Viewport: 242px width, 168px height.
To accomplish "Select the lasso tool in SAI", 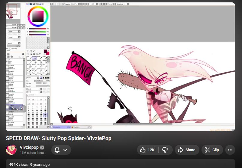I will pyautogui.click(x=31, y=51).
